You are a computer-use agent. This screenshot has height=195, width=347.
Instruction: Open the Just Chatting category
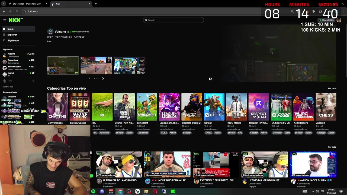pos(57,107)
